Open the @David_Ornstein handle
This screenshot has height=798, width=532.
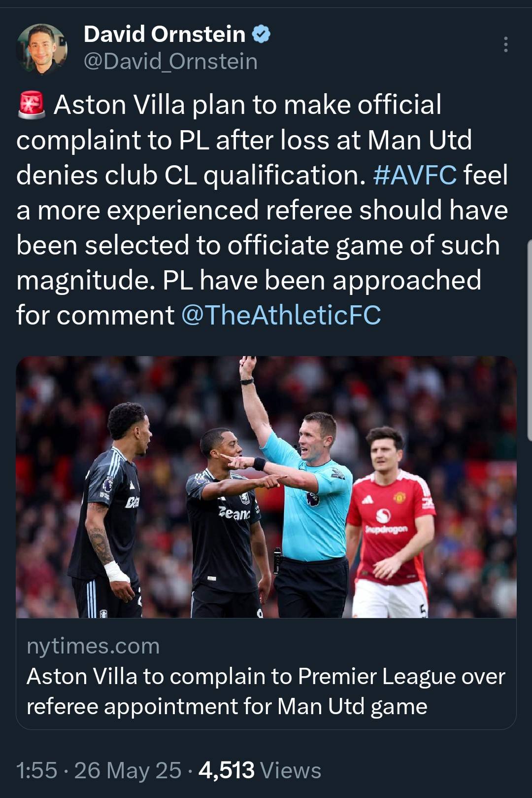[170, 62]
